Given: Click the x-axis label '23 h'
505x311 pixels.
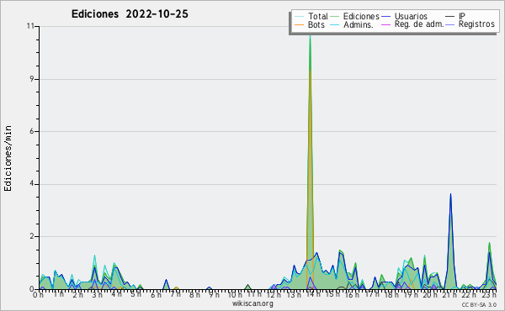Looking at the screenshot, I should pyautogui.click(x=488, y=294).
